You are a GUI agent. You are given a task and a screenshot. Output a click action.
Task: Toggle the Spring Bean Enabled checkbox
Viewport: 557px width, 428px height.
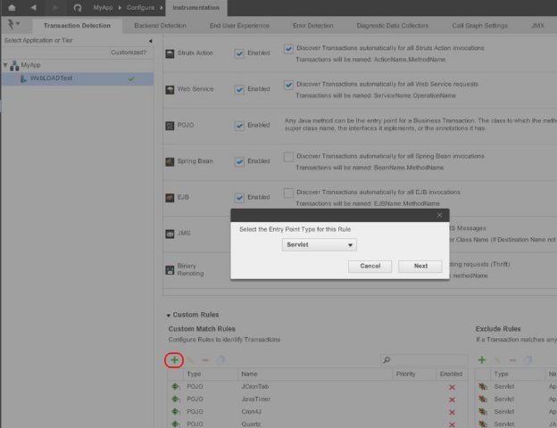[x=239, y=161]
